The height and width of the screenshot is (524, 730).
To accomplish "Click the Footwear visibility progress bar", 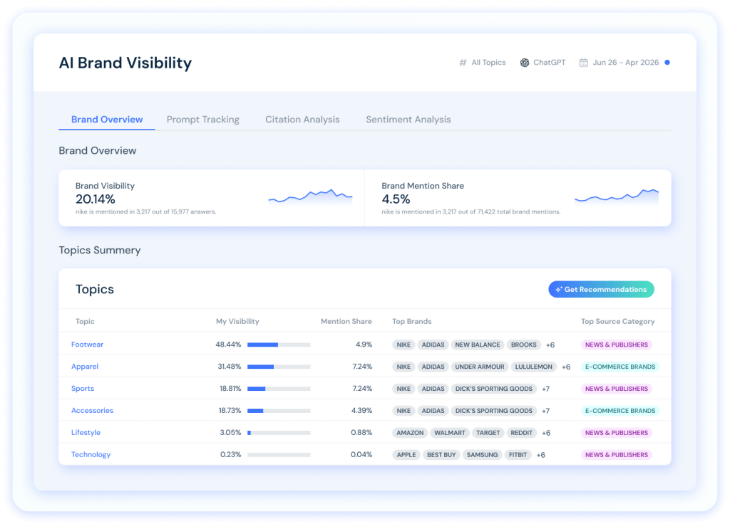I will tap(279, 345).
